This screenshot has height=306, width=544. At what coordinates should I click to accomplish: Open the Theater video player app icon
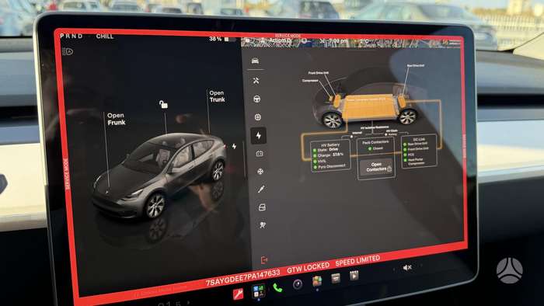[x=354, y=276]
